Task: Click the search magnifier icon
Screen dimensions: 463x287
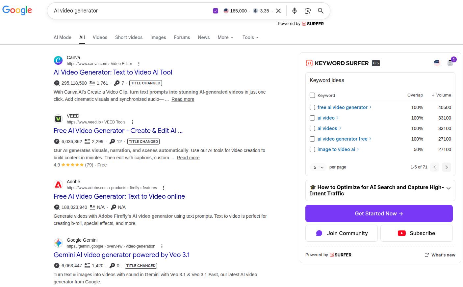Action: coord(321,11)
